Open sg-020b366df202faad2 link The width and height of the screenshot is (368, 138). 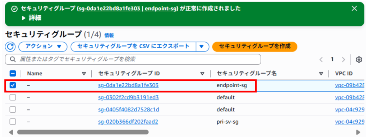(x=128, y=122)
